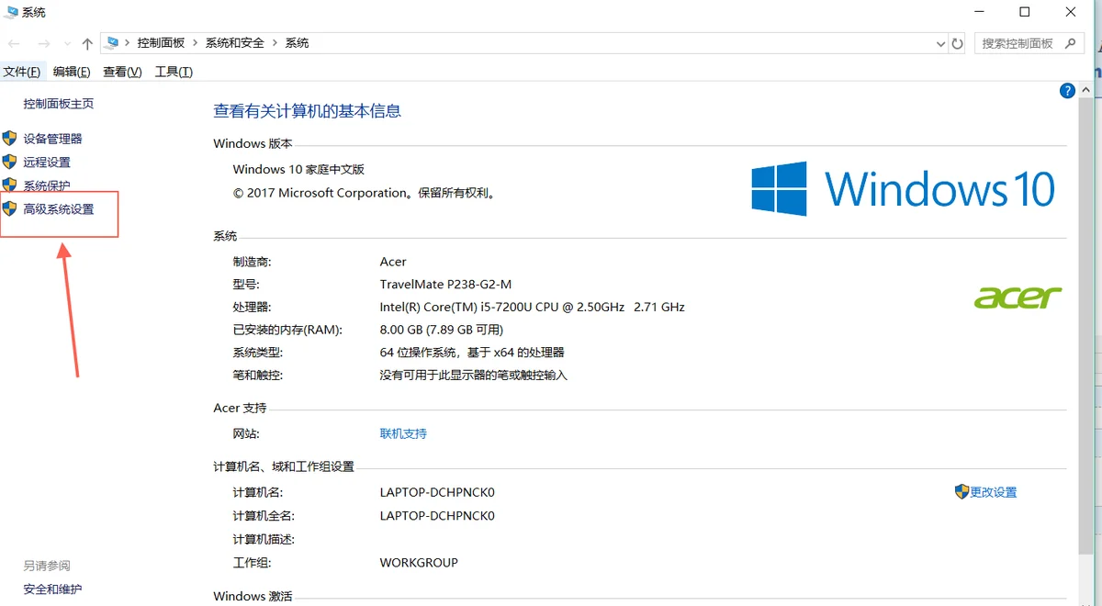Go to 控制面板主页
1102x606 pixels.
(59, 104)
